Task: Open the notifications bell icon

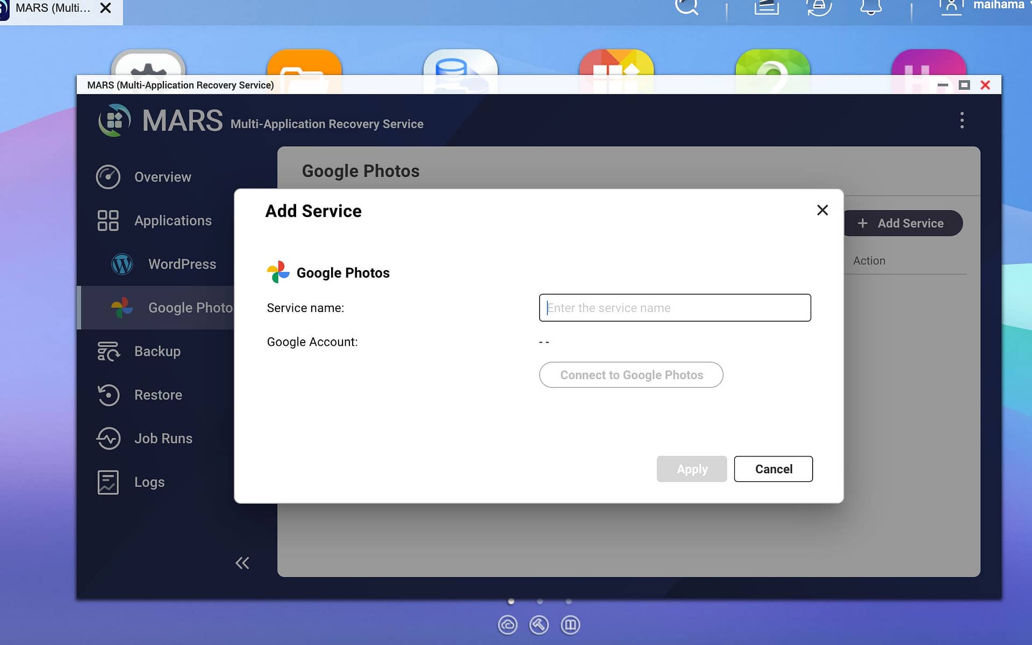Action: point(871,6)
